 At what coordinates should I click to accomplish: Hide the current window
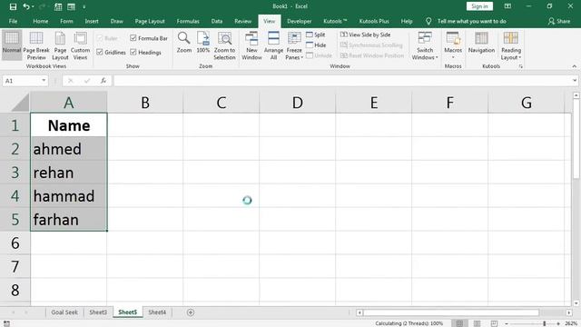(x=316, y=45)
